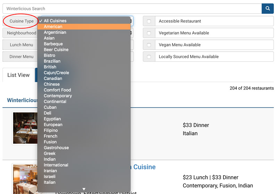
Task: Select Asian from the cuisine list
Action: 84,38
